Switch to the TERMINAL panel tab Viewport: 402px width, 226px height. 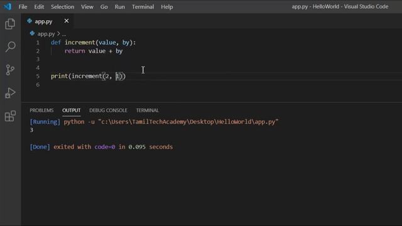(148, 110)
